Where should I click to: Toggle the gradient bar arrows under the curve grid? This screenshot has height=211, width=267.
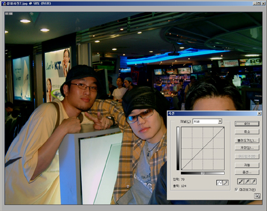click(x=202, y=173)
